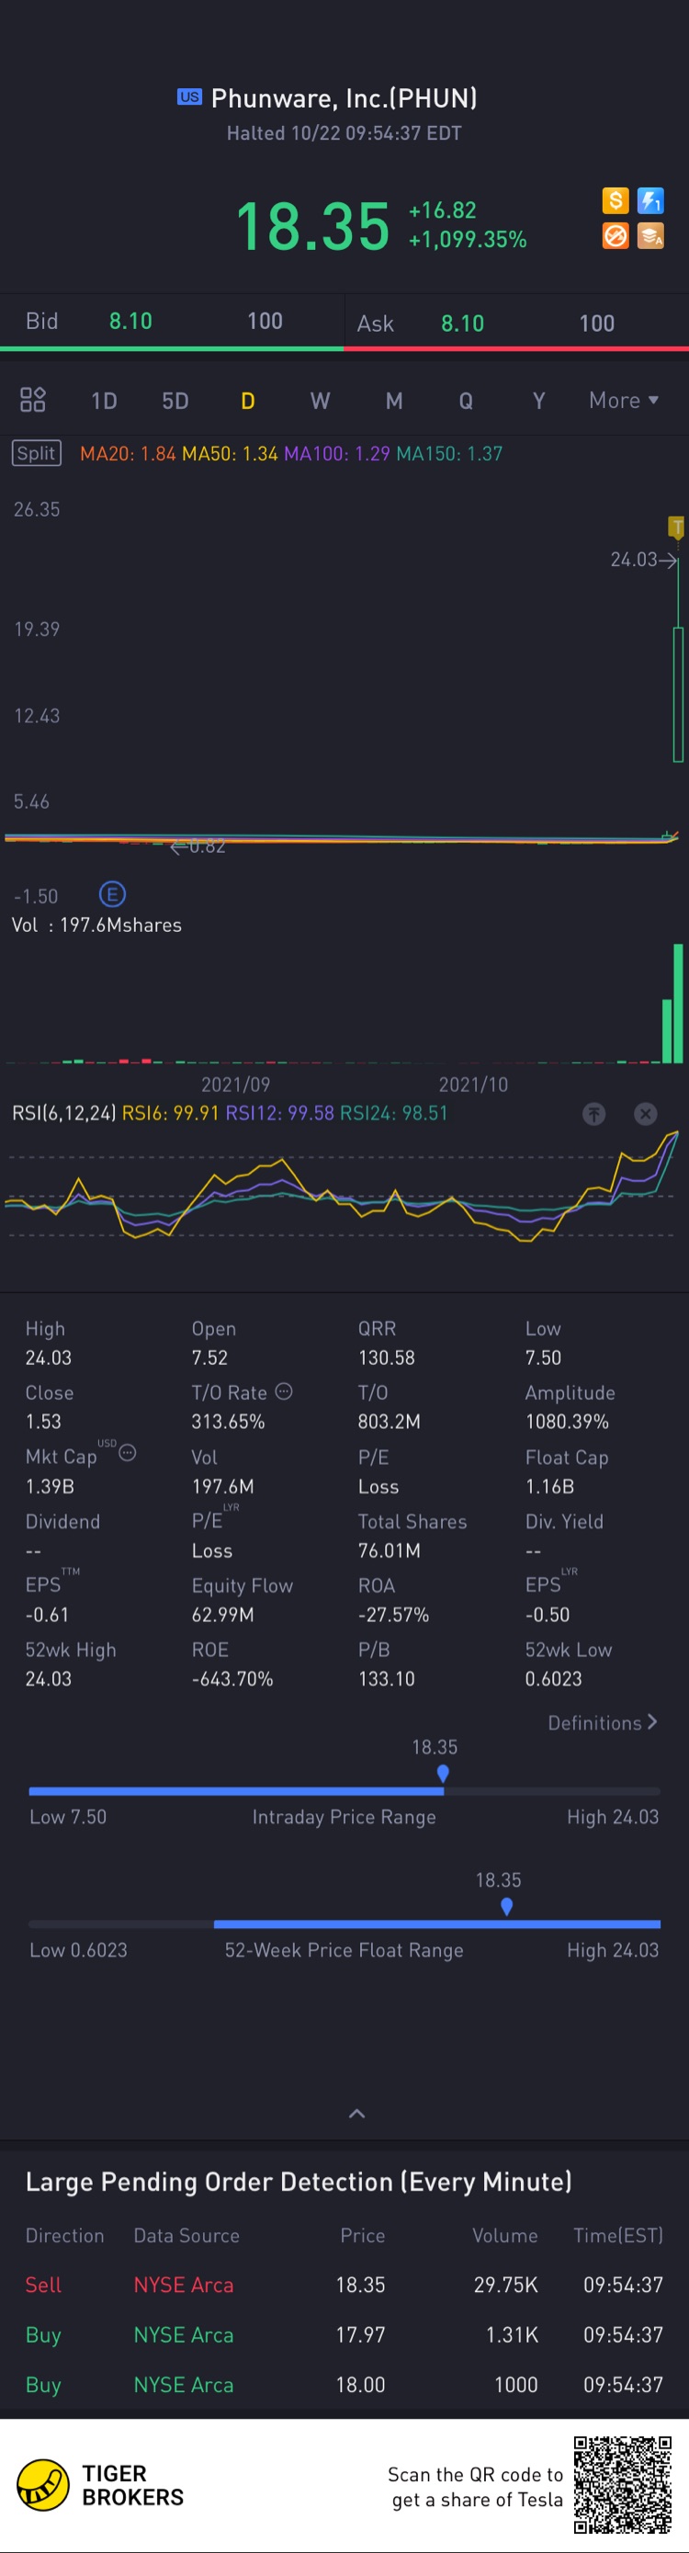The width and height of the screenshot is (689, 2553).
Task: Select the Q quarterly chart tab
Action: pos(466,401)
